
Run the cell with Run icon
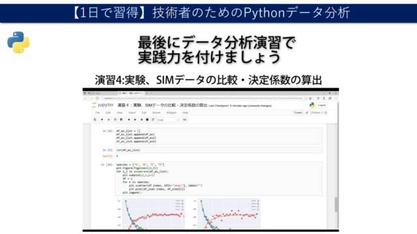(141, 120)
